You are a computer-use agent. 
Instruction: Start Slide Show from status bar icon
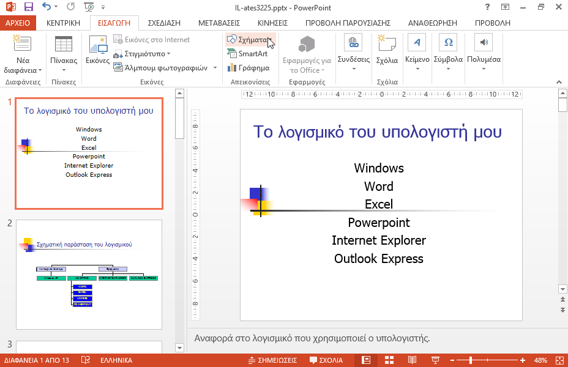coord(435,360)
